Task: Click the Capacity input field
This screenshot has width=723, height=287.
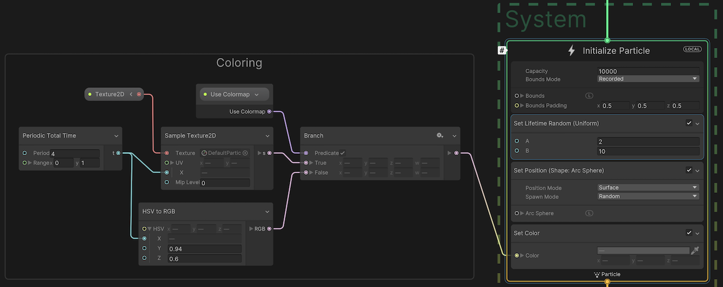Action: [x=648, y=71]
